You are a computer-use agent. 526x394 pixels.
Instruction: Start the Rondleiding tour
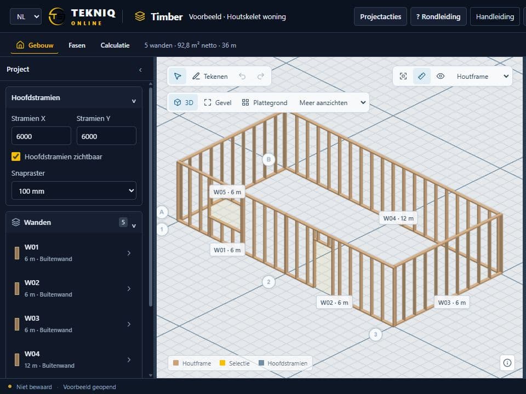point(438,16)
